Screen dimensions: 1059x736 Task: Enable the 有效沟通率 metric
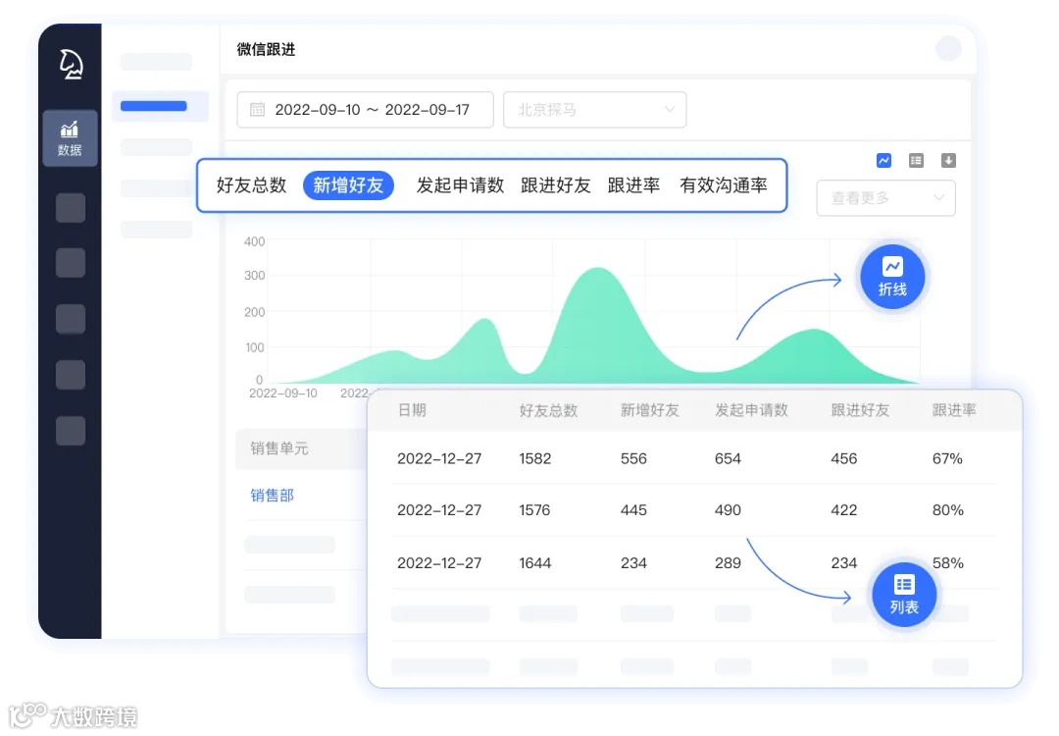725,184
